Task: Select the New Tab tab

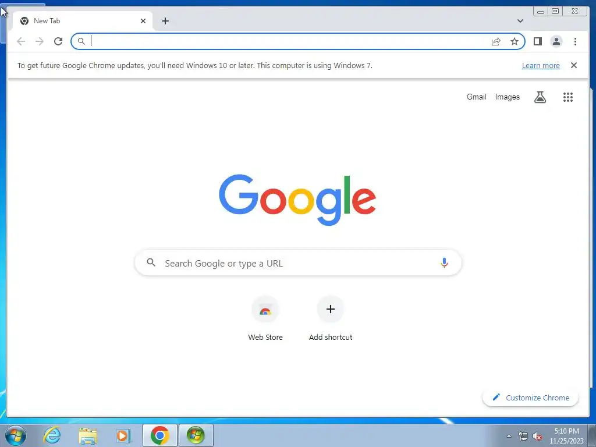Action: tap(83, 21)
